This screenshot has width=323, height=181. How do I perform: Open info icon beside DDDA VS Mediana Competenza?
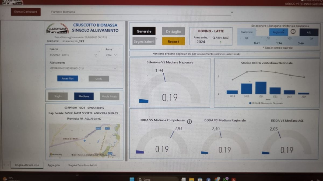(189, 121)
